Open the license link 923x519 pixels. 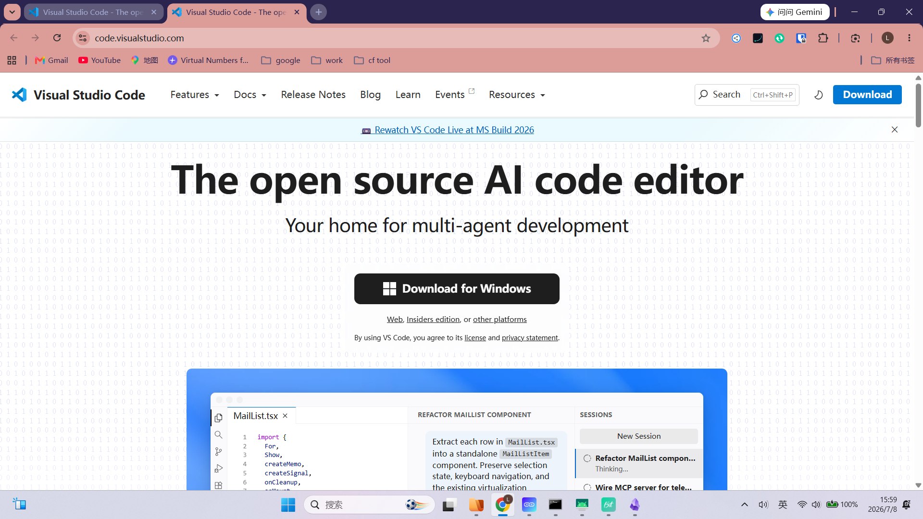point(475,338)
